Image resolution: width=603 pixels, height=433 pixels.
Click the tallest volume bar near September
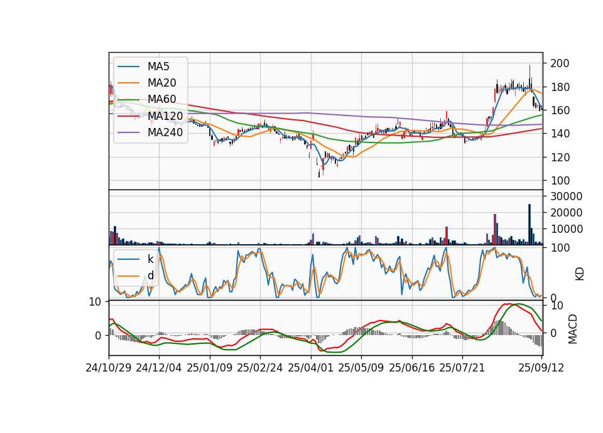pos(530,225)
